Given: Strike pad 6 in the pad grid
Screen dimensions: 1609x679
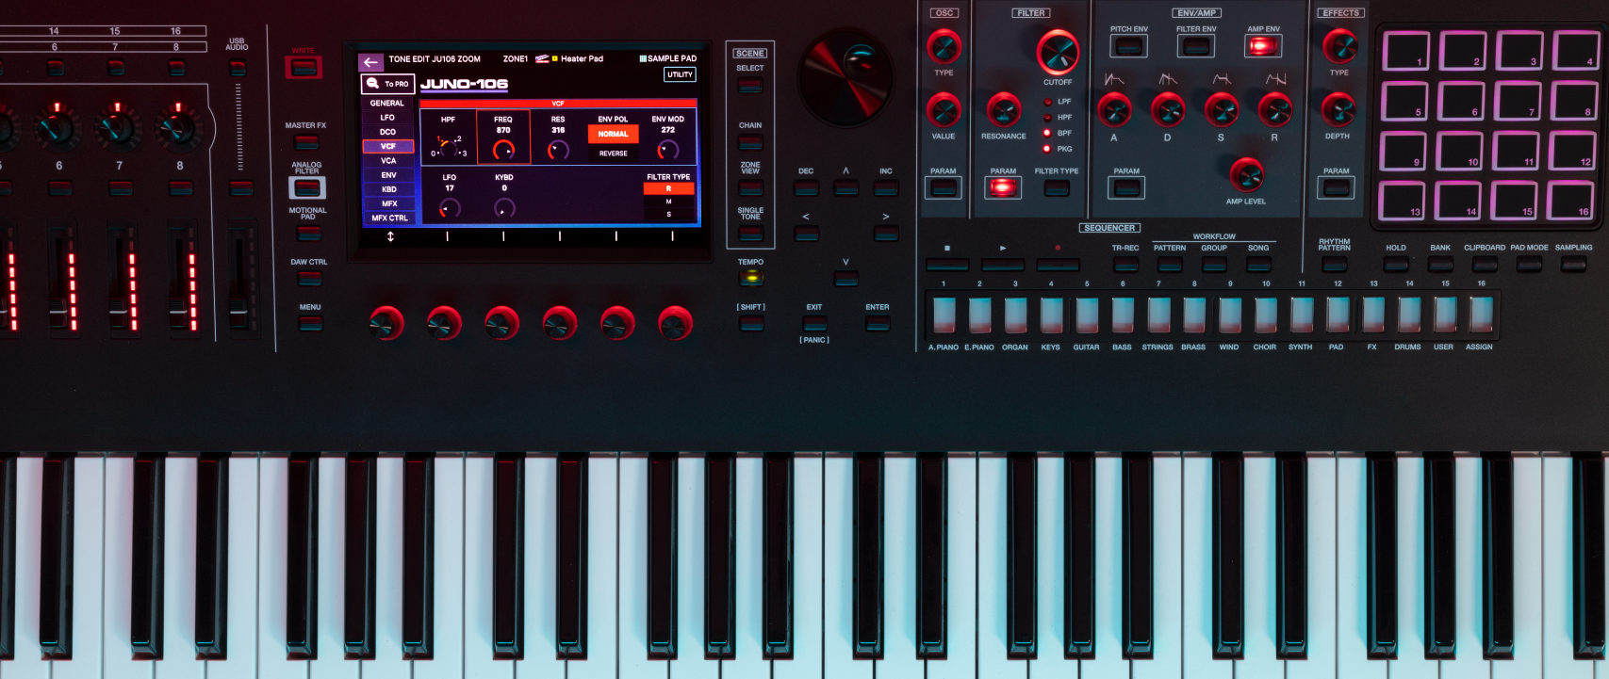Looking at the screenshot, I should click(x=1461, y=101).
